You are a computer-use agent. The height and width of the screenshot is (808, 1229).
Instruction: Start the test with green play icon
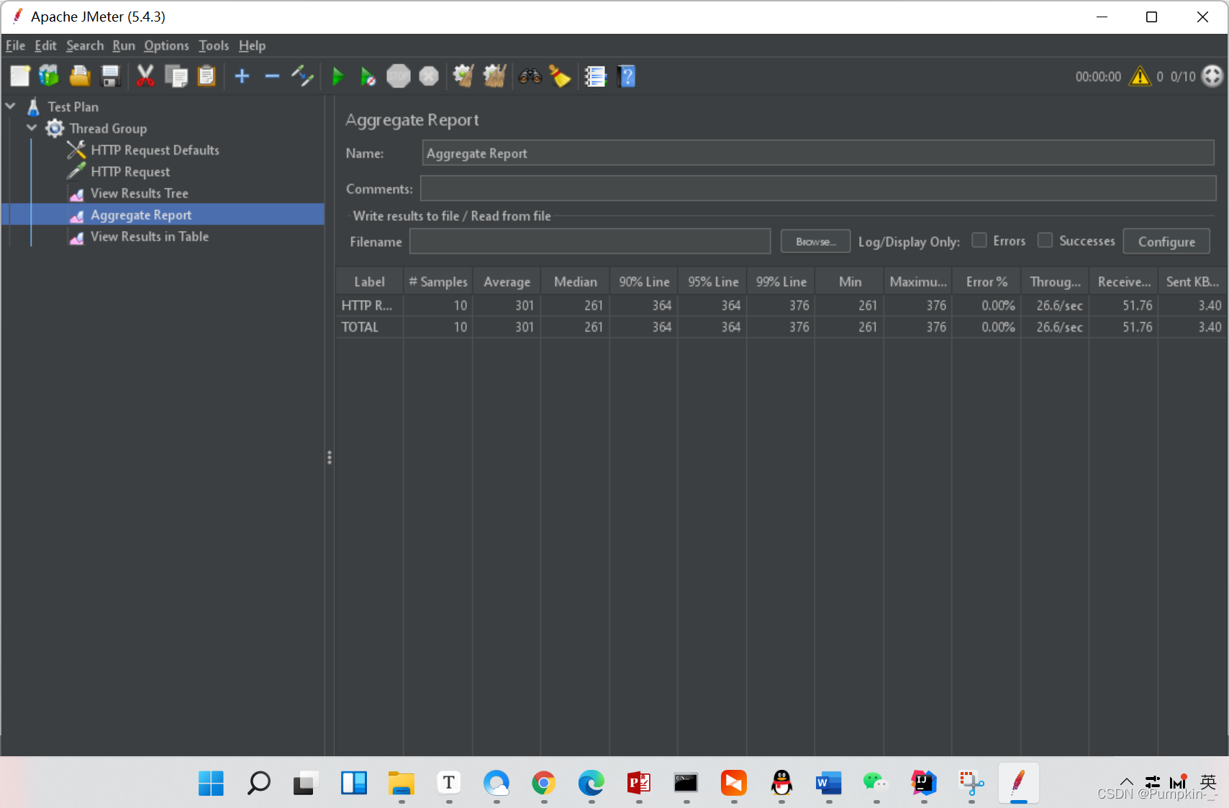[x=337, y=76]
